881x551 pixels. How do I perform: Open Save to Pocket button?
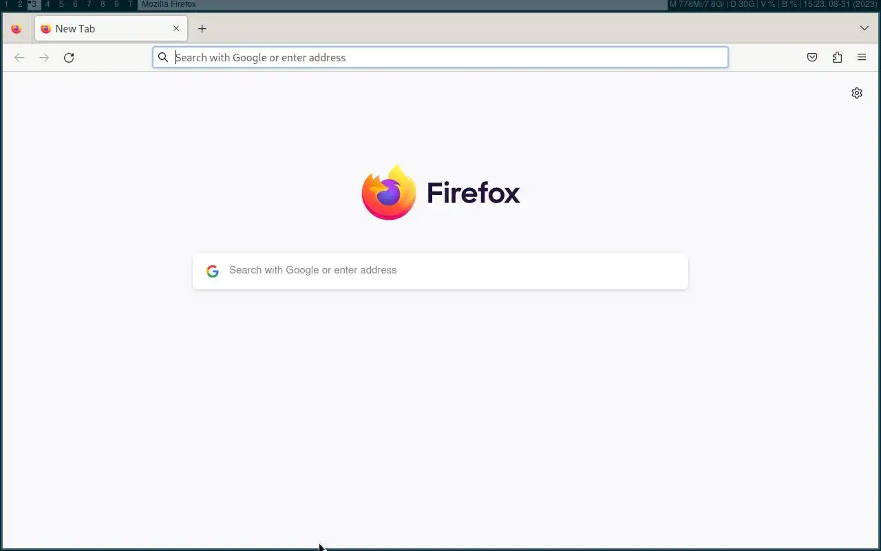point(812,58)
